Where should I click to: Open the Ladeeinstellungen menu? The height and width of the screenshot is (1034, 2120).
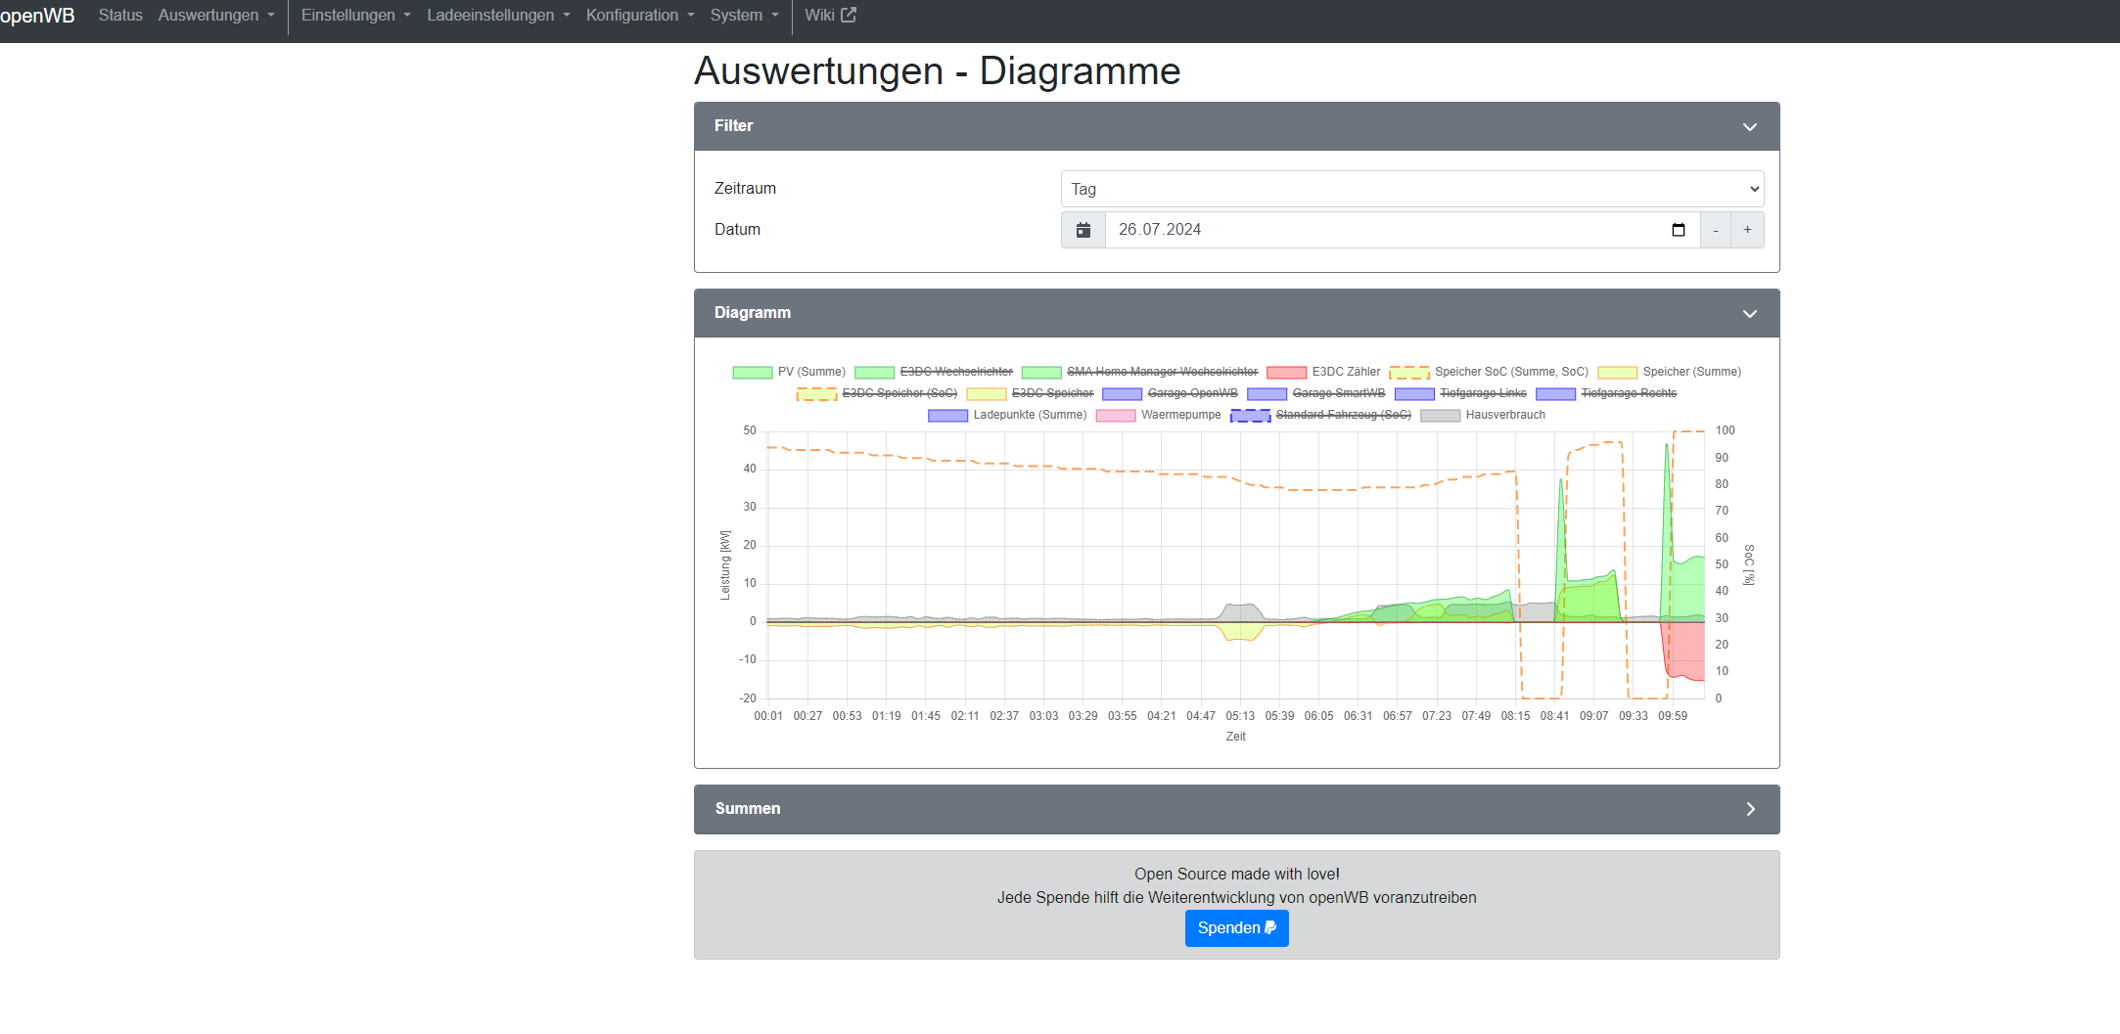[x=498, y=16]
